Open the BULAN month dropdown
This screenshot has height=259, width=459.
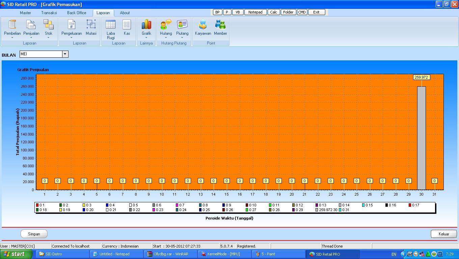click(65, 54)
